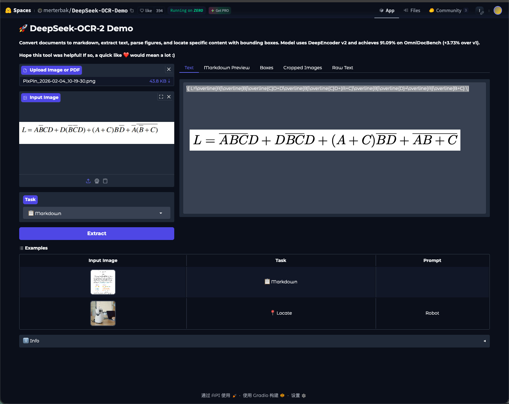The height and width of the screenshot is (404, 509).
Task: Select the webcam capture source icon
Action: [x=97, y=181]
